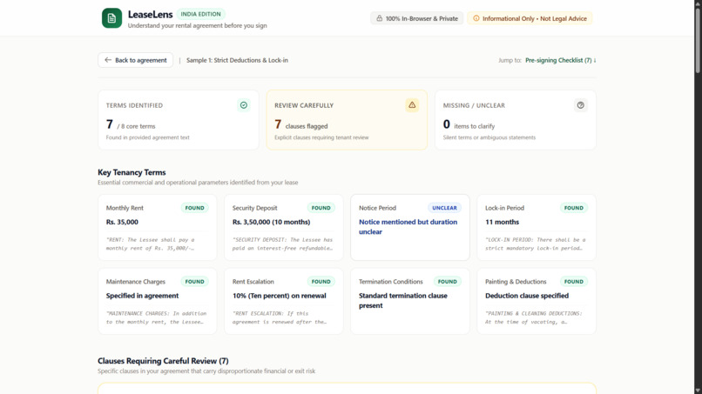This screenshot has width=702, height=394.
Task: Open the Missing / Unclear summary card
Action: 516,120
